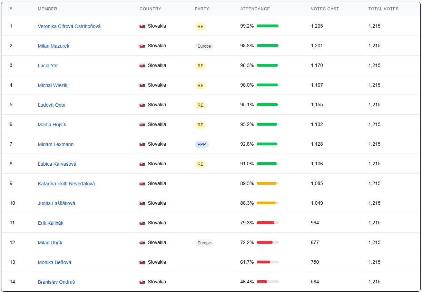
Task: Click Slovakia flag in Branislav Ondruš's row
Action: point(142,282)
